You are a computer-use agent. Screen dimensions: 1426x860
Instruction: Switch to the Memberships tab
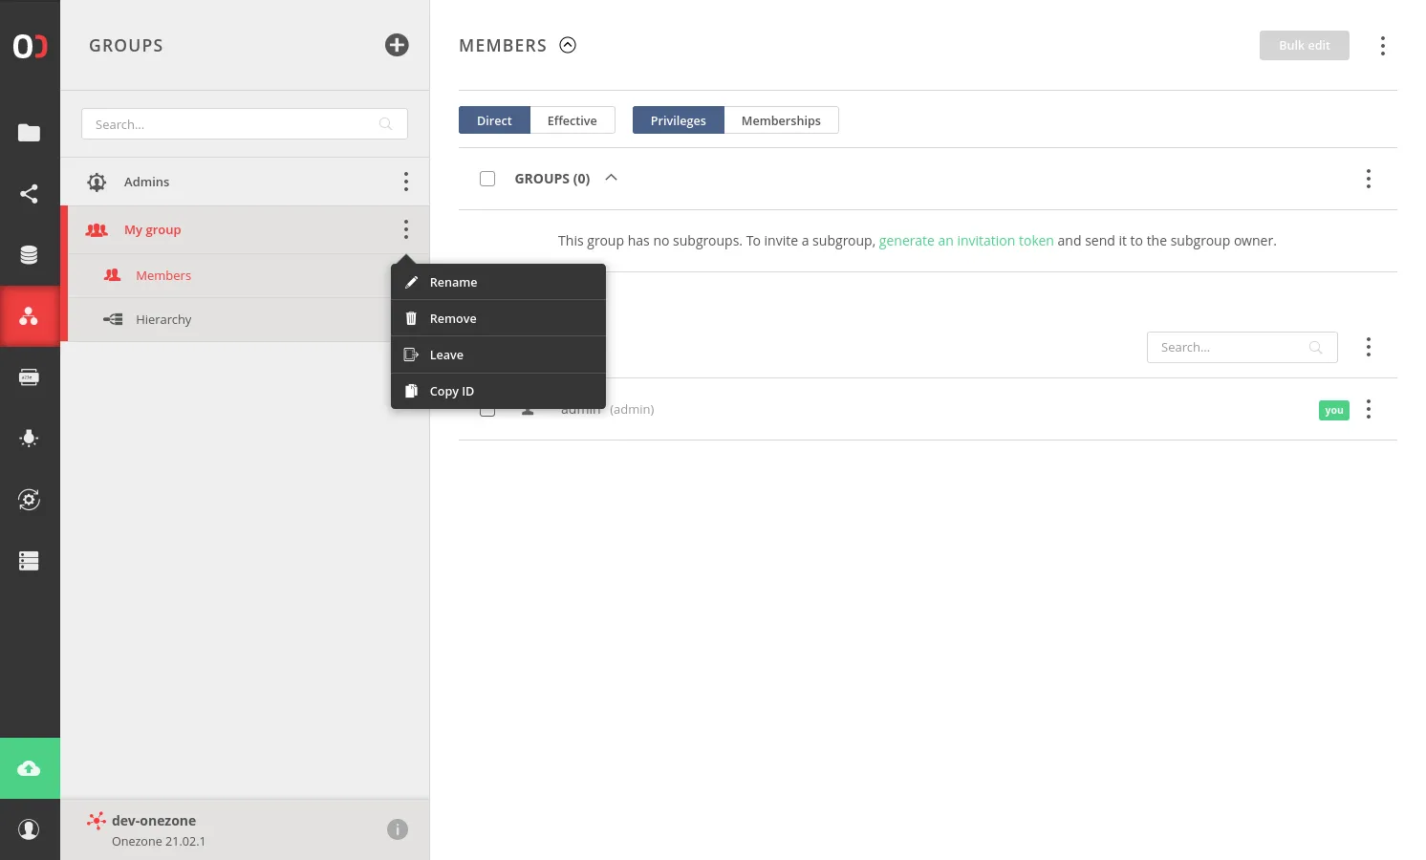coord(781,119)
